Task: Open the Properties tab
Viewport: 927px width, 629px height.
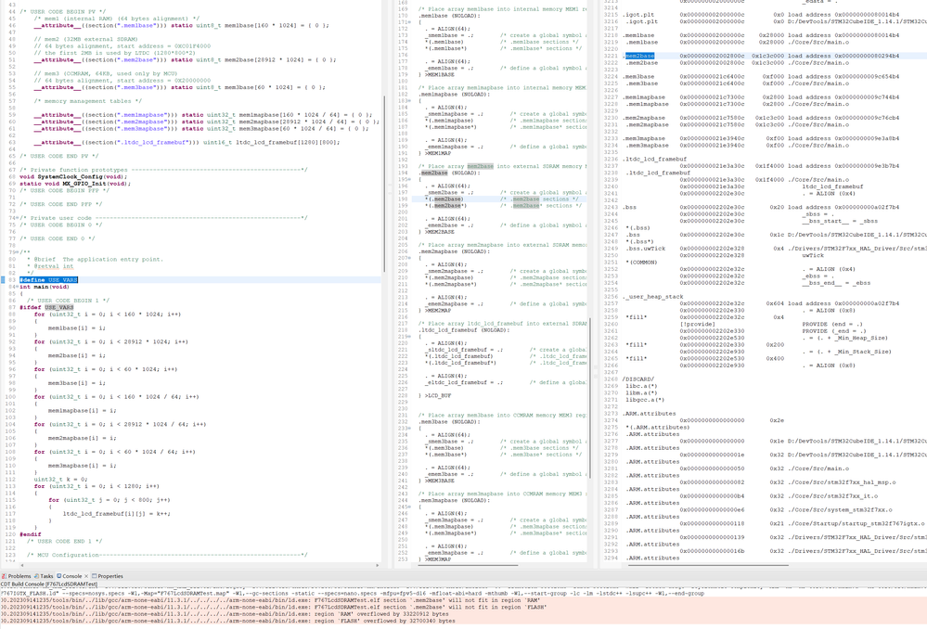Action: tap(108, 576)
